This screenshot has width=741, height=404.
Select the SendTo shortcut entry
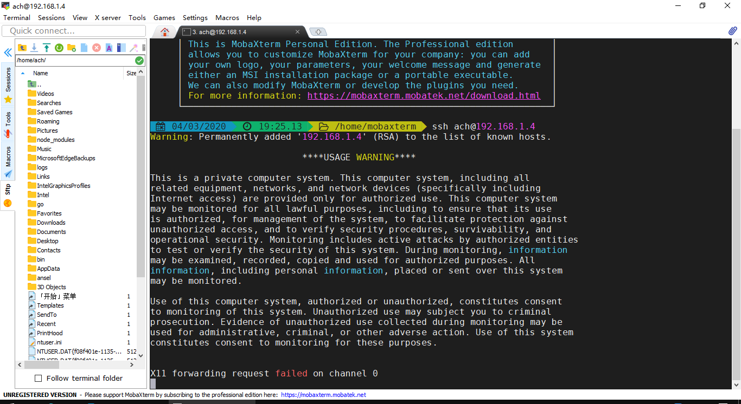click(42, 315)
